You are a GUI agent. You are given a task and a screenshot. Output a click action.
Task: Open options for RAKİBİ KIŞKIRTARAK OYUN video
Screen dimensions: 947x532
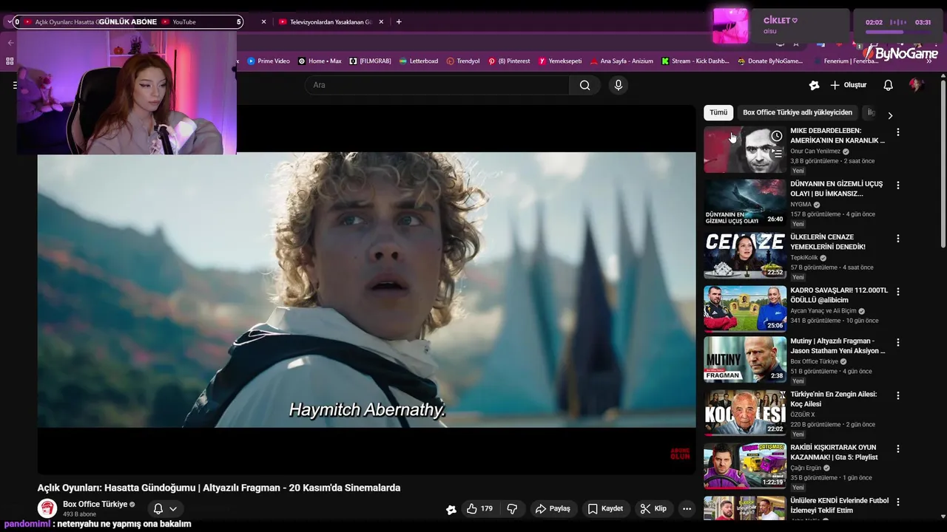coord(898,449)
